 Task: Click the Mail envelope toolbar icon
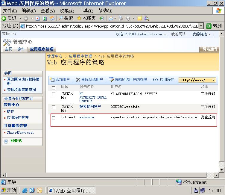point(111,18)
